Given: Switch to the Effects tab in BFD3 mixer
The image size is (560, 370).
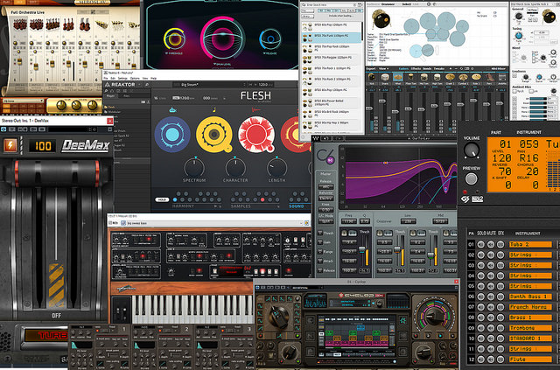Looking at the screenshot, I should click(416, 68).
